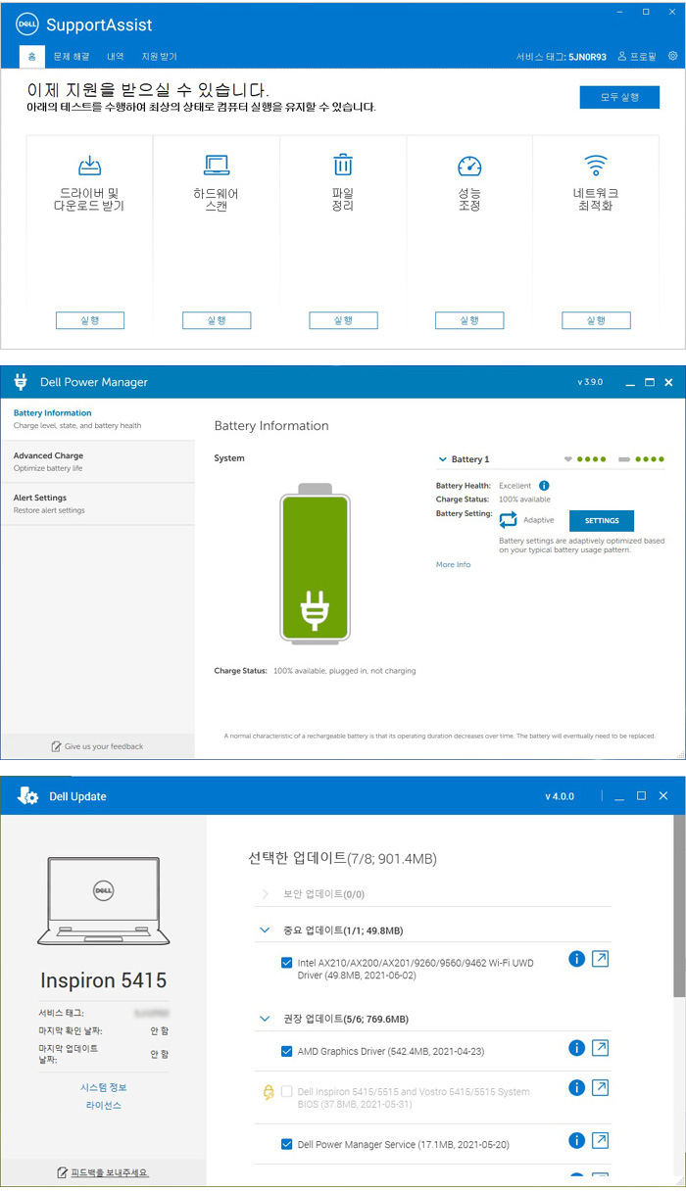Open the 지원 받기 tab
This screenshot has width=686, height=1191.
tap(160, 57)
